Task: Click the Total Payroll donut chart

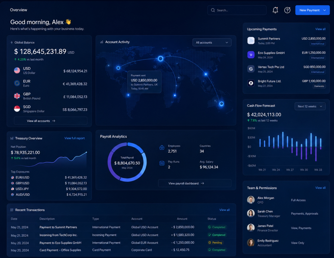Action: tap(127, 162)
